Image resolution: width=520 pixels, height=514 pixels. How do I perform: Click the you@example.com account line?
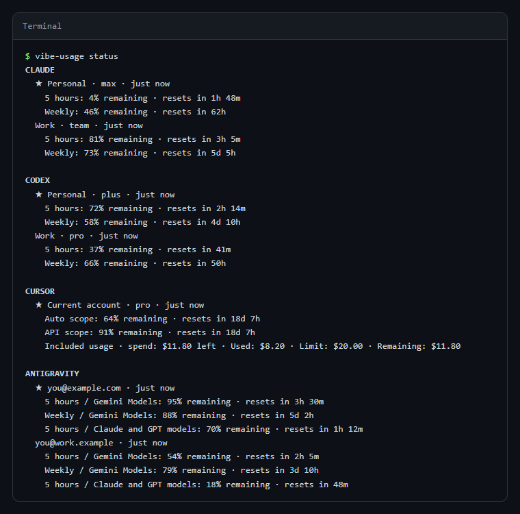(111, 388)
